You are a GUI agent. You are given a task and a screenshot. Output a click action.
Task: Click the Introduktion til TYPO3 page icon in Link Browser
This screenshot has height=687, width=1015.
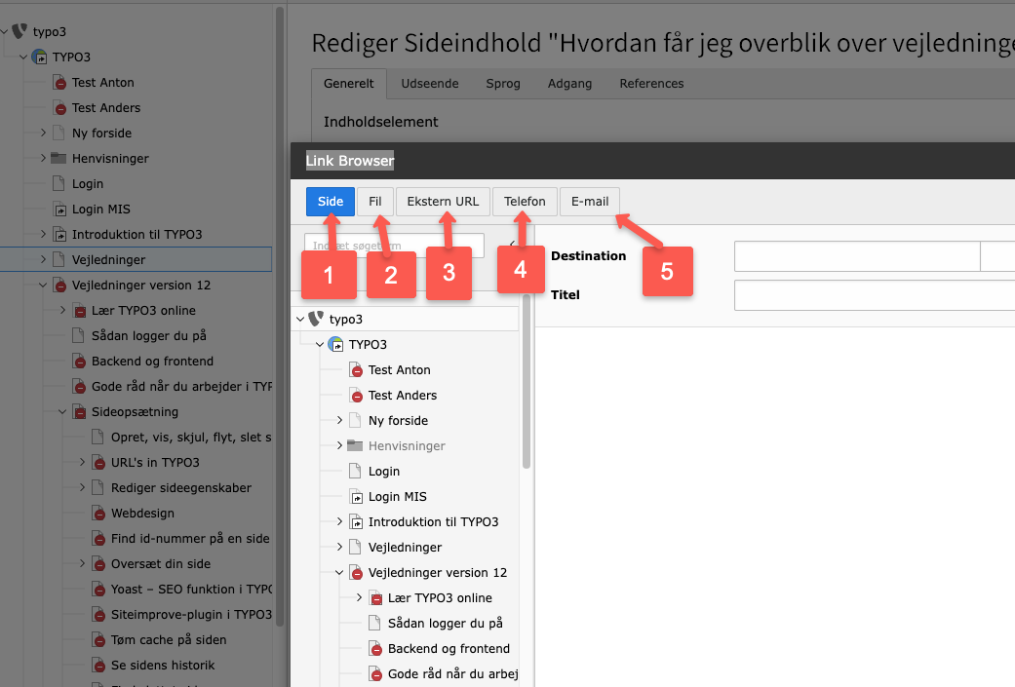pos(355,522)
